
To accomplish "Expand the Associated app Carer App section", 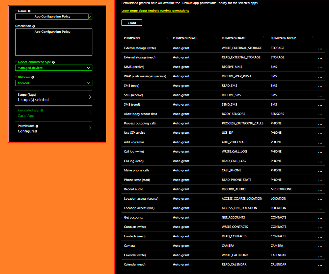I will (x=90, y=113).
